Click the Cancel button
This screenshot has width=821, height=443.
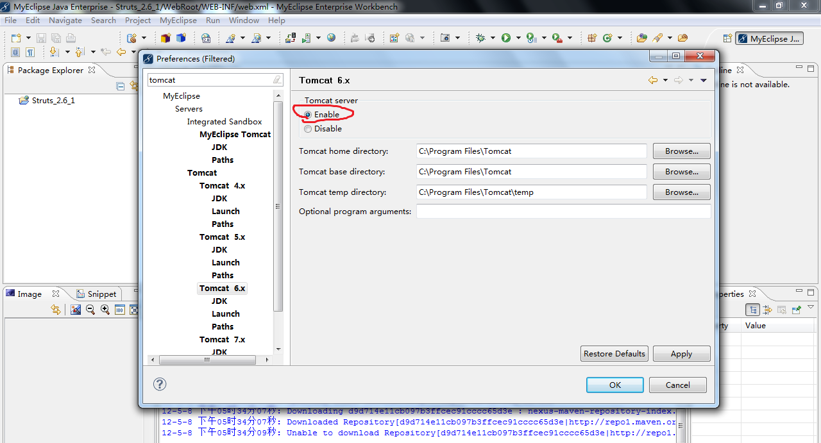678,385
